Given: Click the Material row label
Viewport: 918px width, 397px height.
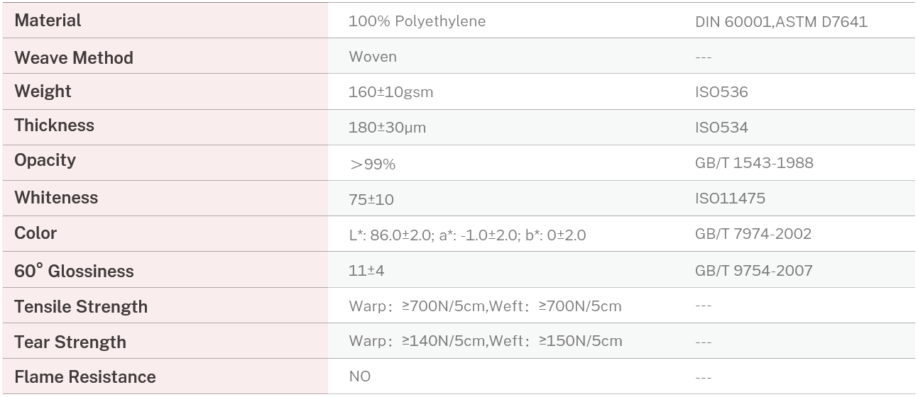Looking at the screenshot, I should coord(48,21).
